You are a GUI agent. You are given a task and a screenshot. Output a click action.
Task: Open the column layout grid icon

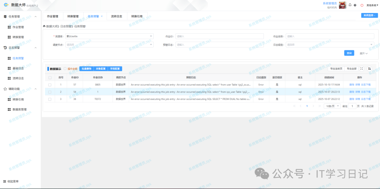click(369, 69)
